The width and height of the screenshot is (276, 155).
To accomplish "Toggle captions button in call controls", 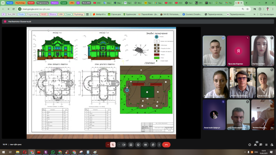I will coord(145,145).
